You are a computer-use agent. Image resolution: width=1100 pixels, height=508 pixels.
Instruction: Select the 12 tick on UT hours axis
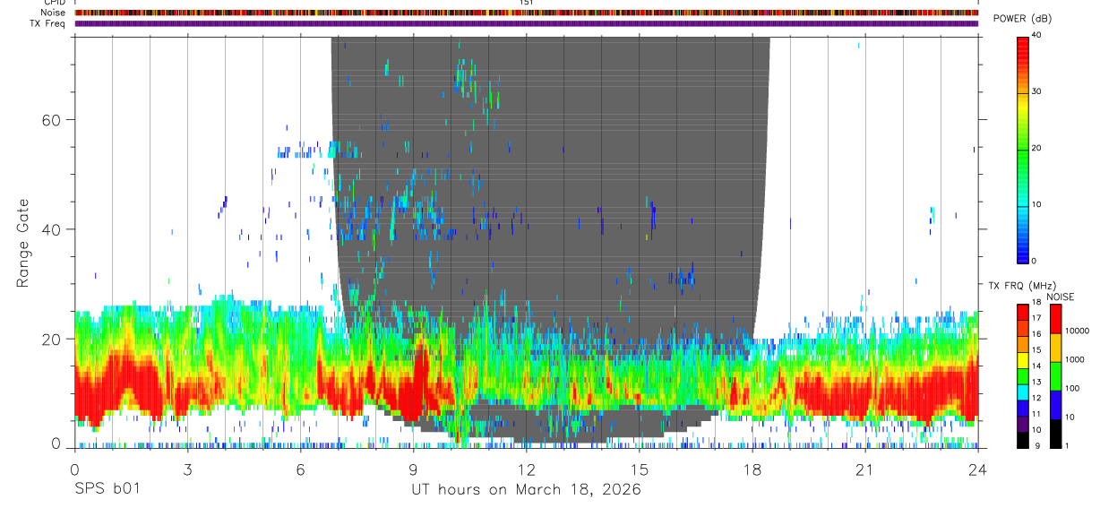(x=527, y=470)
